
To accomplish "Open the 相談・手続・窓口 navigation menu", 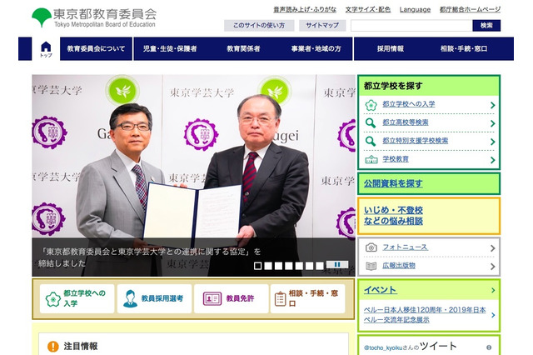I will (464, 49).
